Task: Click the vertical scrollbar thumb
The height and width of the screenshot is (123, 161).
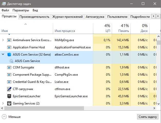Action: 158,42
